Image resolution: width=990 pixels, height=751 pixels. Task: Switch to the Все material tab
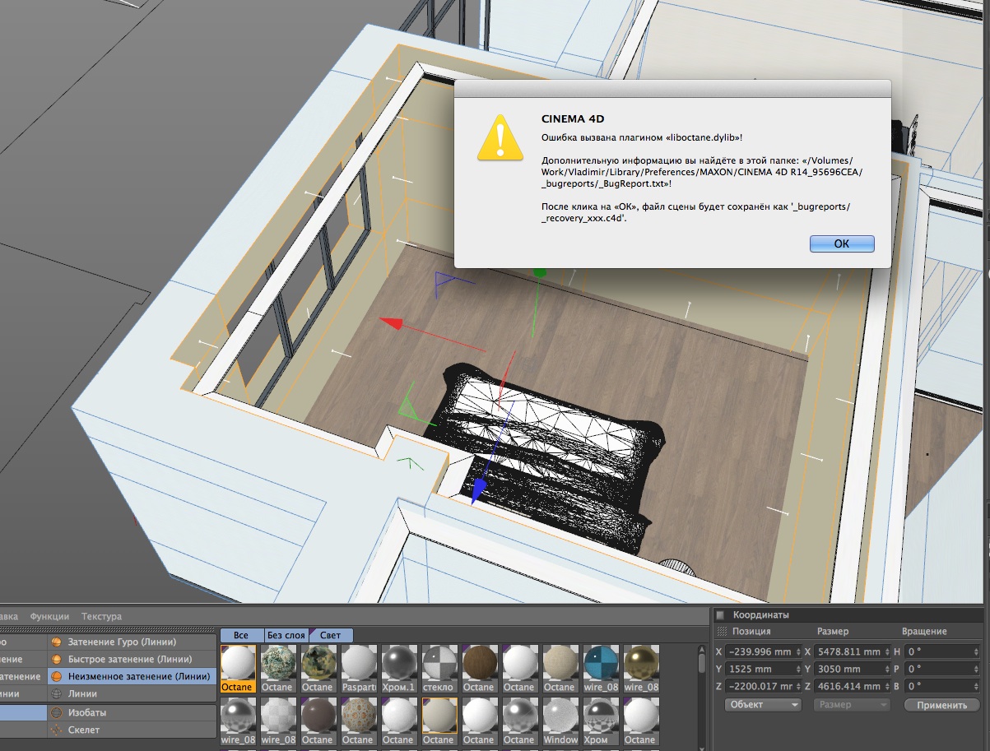(x=241, y=635)
